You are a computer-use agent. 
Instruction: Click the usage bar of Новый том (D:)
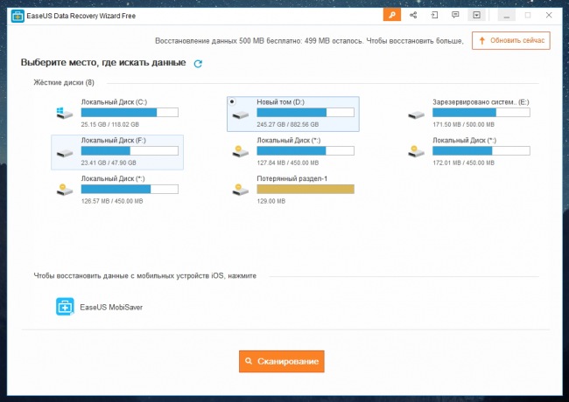306,112
